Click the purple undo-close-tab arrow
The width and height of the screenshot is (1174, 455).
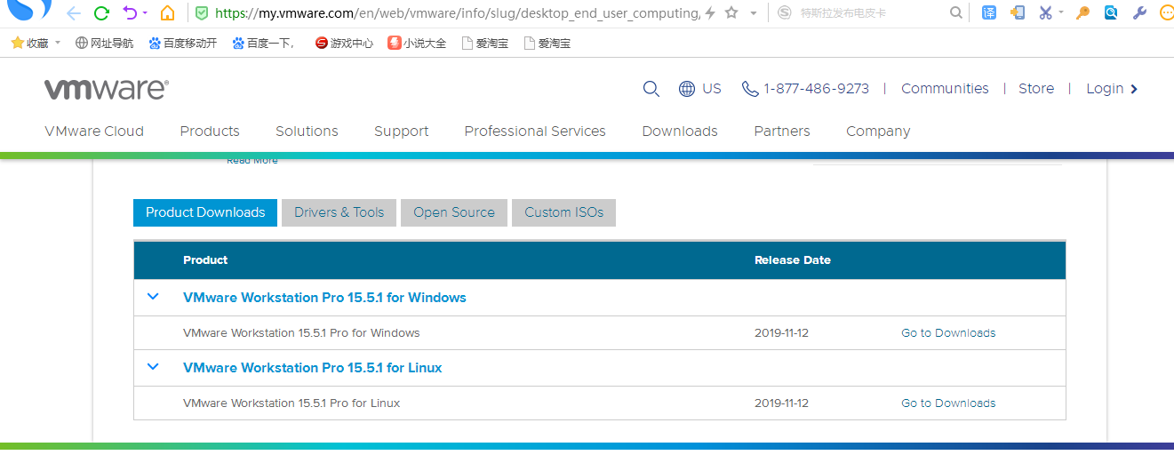click(x=130, y=13)
